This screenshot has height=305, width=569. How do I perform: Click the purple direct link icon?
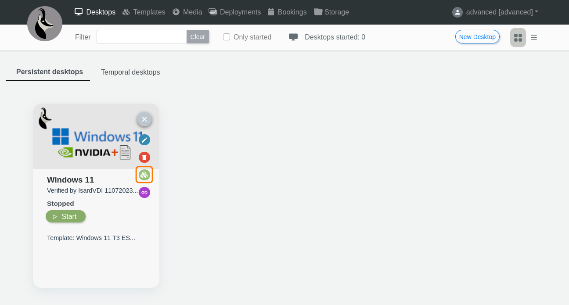point(144,192)
